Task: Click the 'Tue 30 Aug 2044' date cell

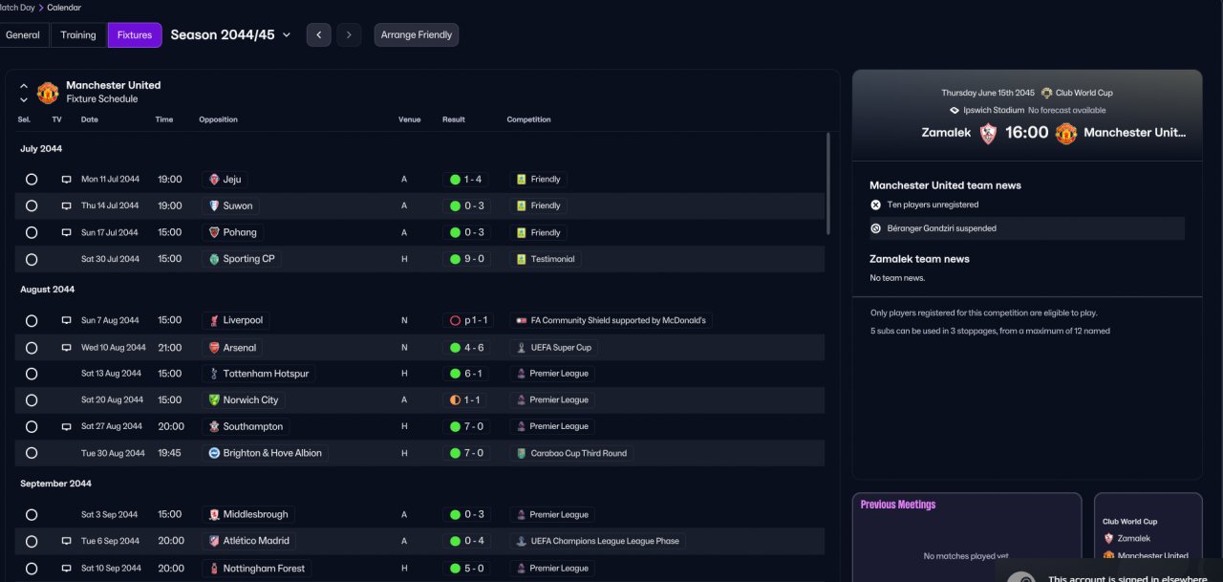Action: [x=113, y=453]
